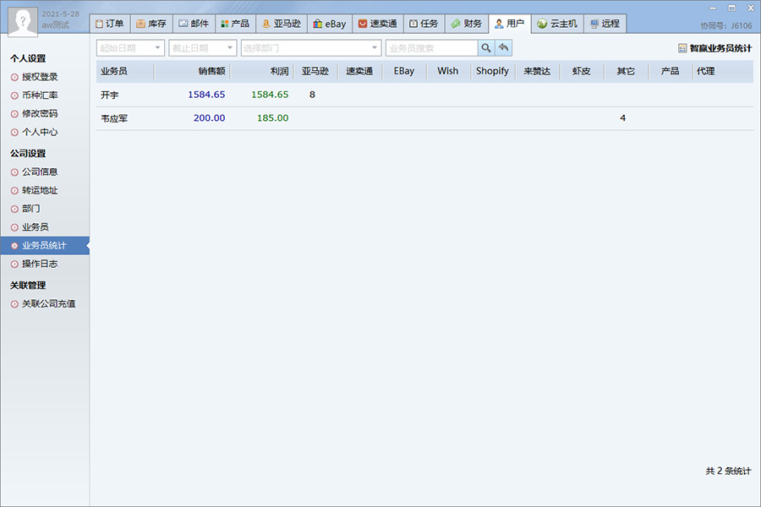This screenshot has height=507, width=761.
Task: Click the EBay column header
Action: (404, 71)
